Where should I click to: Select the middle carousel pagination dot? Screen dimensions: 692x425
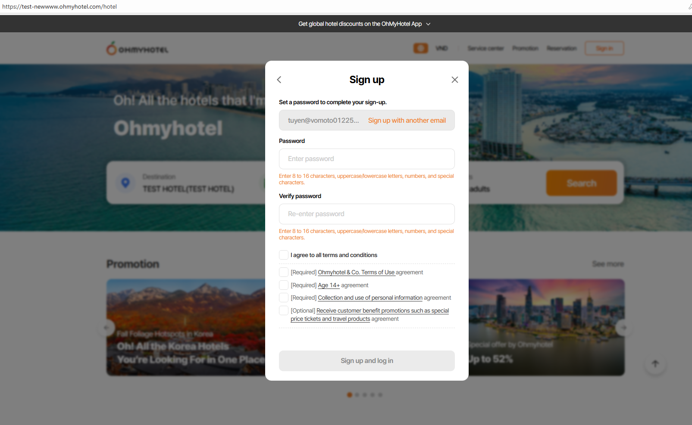[x=365, y=395]
